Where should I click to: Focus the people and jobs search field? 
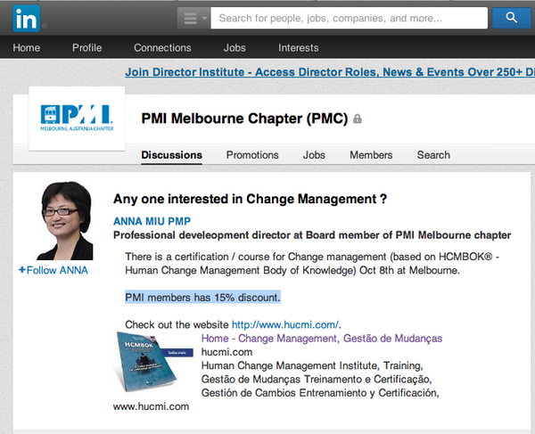(x=349, y=18)
